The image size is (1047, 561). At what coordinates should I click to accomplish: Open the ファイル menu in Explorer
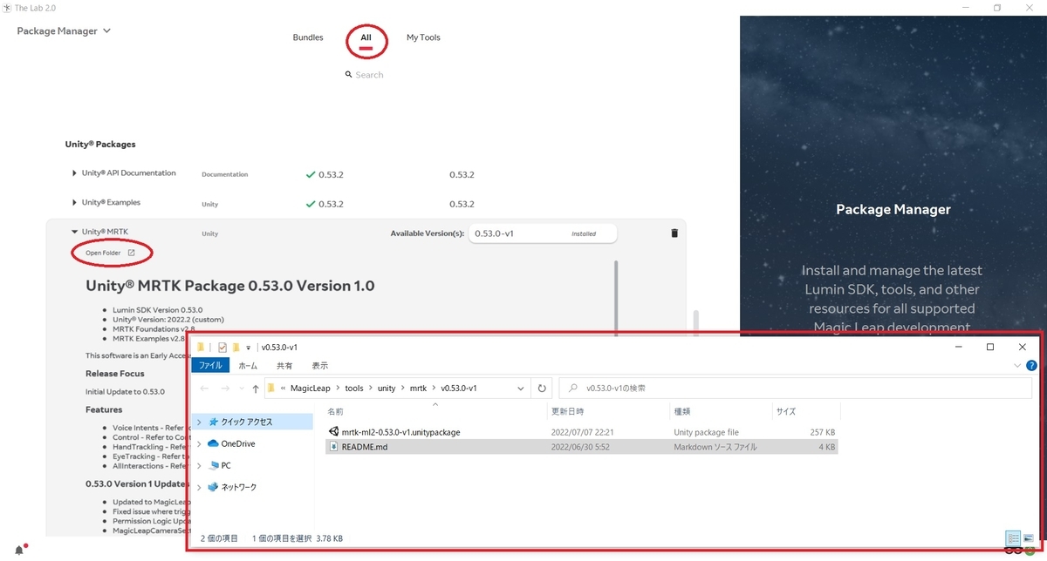point(211,366)
